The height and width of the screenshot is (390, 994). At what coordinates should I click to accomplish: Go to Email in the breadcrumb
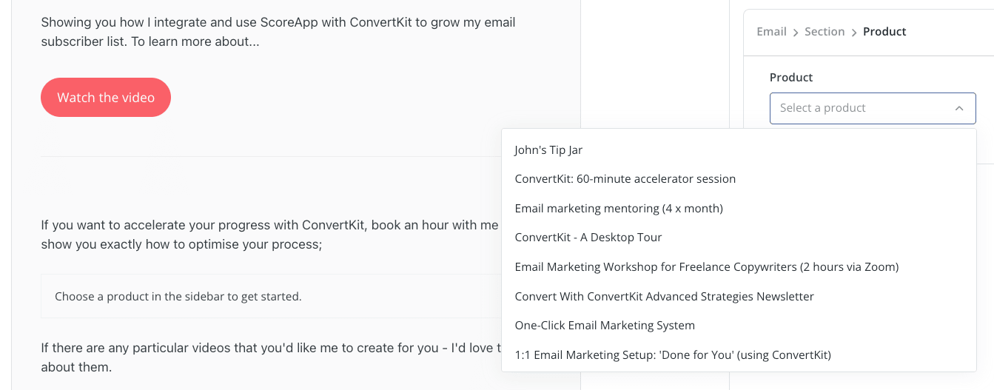771,32
